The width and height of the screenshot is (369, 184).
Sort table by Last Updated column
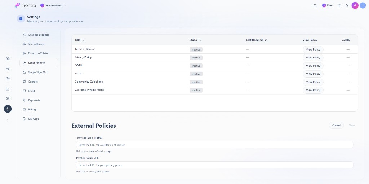(256, 40)
